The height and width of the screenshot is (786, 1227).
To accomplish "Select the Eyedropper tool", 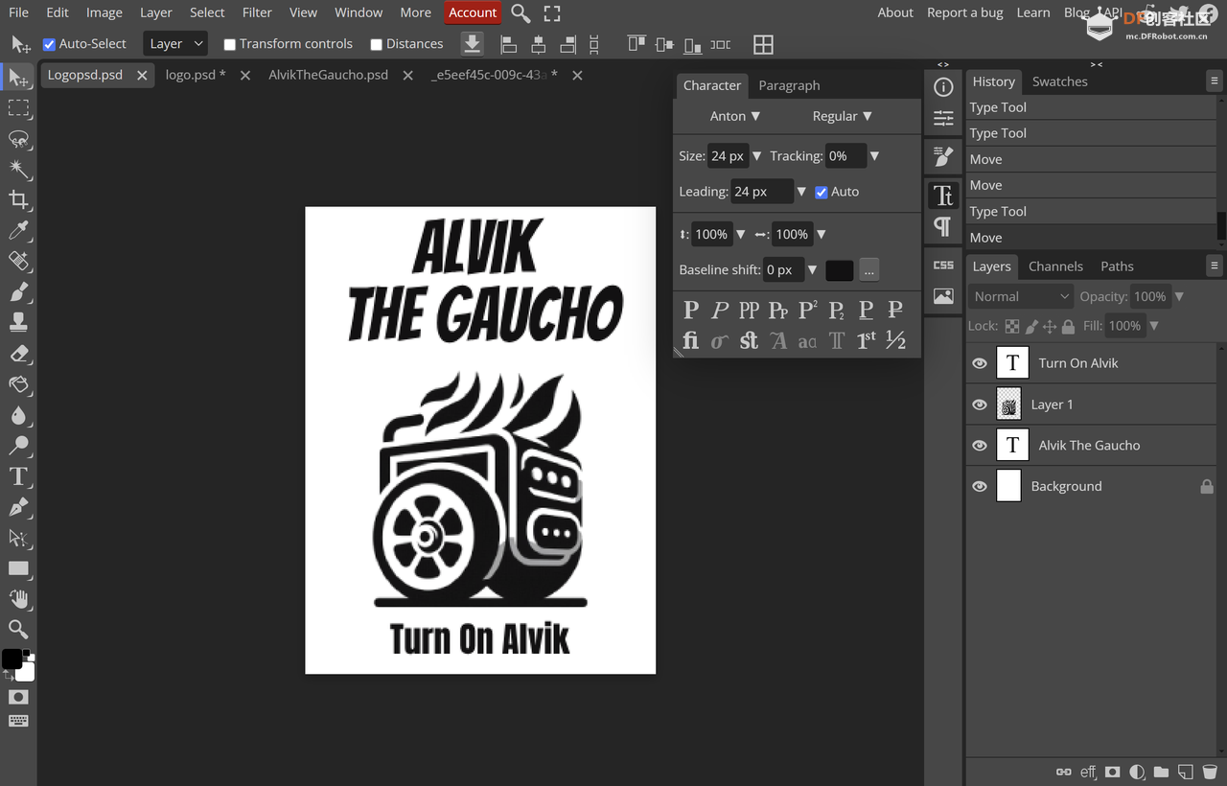I will pyautogui.click(x=18, y=230).
